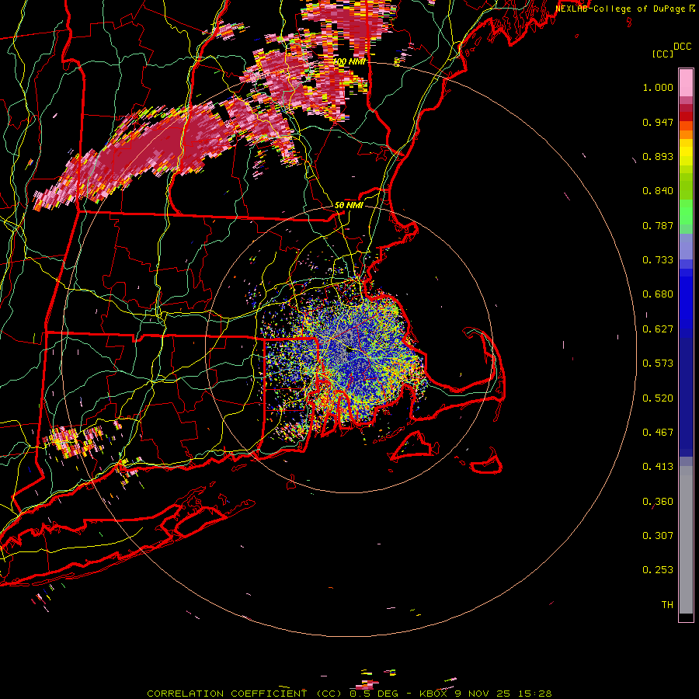Click the gray low-value swatch on color bar
This screenshot has width=699, height=699.
(x=686, y=540)
